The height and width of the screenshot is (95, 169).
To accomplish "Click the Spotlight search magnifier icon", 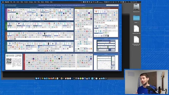I will pyautogui.click(x=128, y=2).
